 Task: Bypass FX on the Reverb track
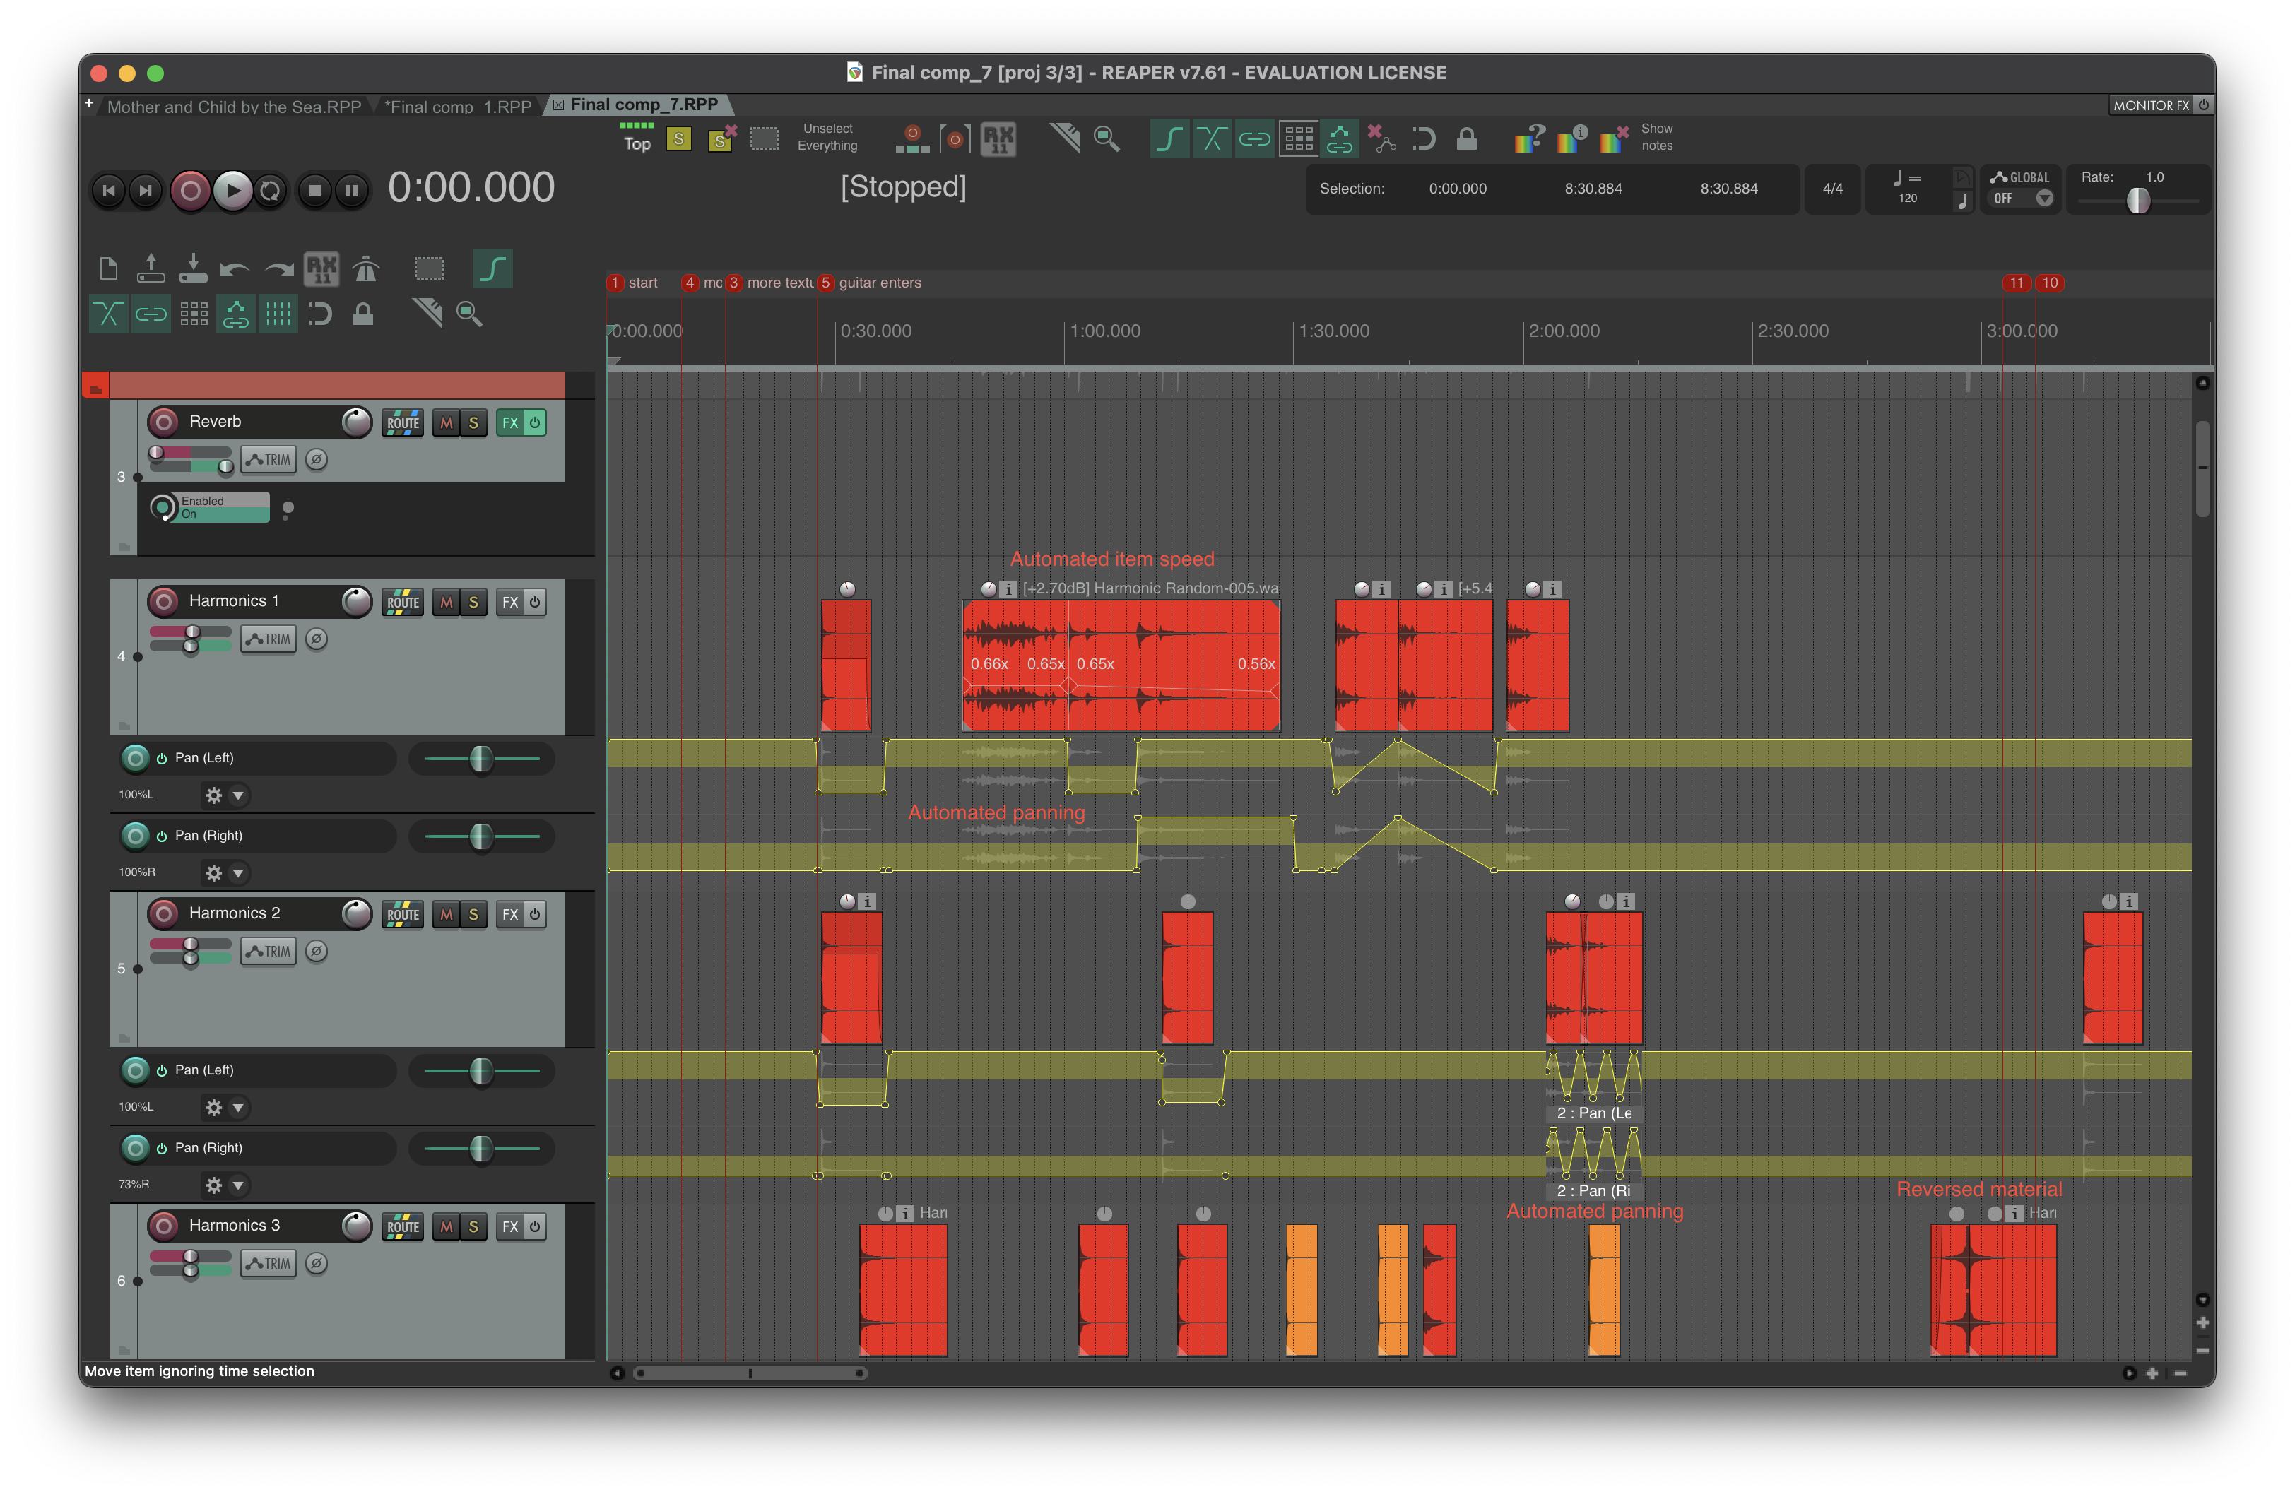[x=535, y=423]
